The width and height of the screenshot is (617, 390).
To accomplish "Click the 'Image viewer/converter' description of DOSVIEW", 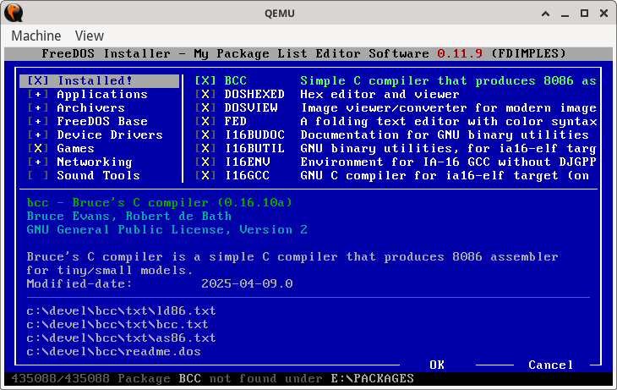I will 448,107.
